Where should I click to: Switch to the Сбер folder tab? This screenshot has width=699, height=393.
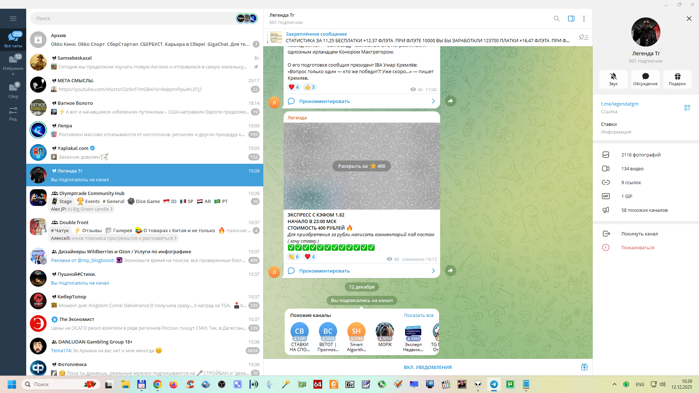tap(13, 90)
